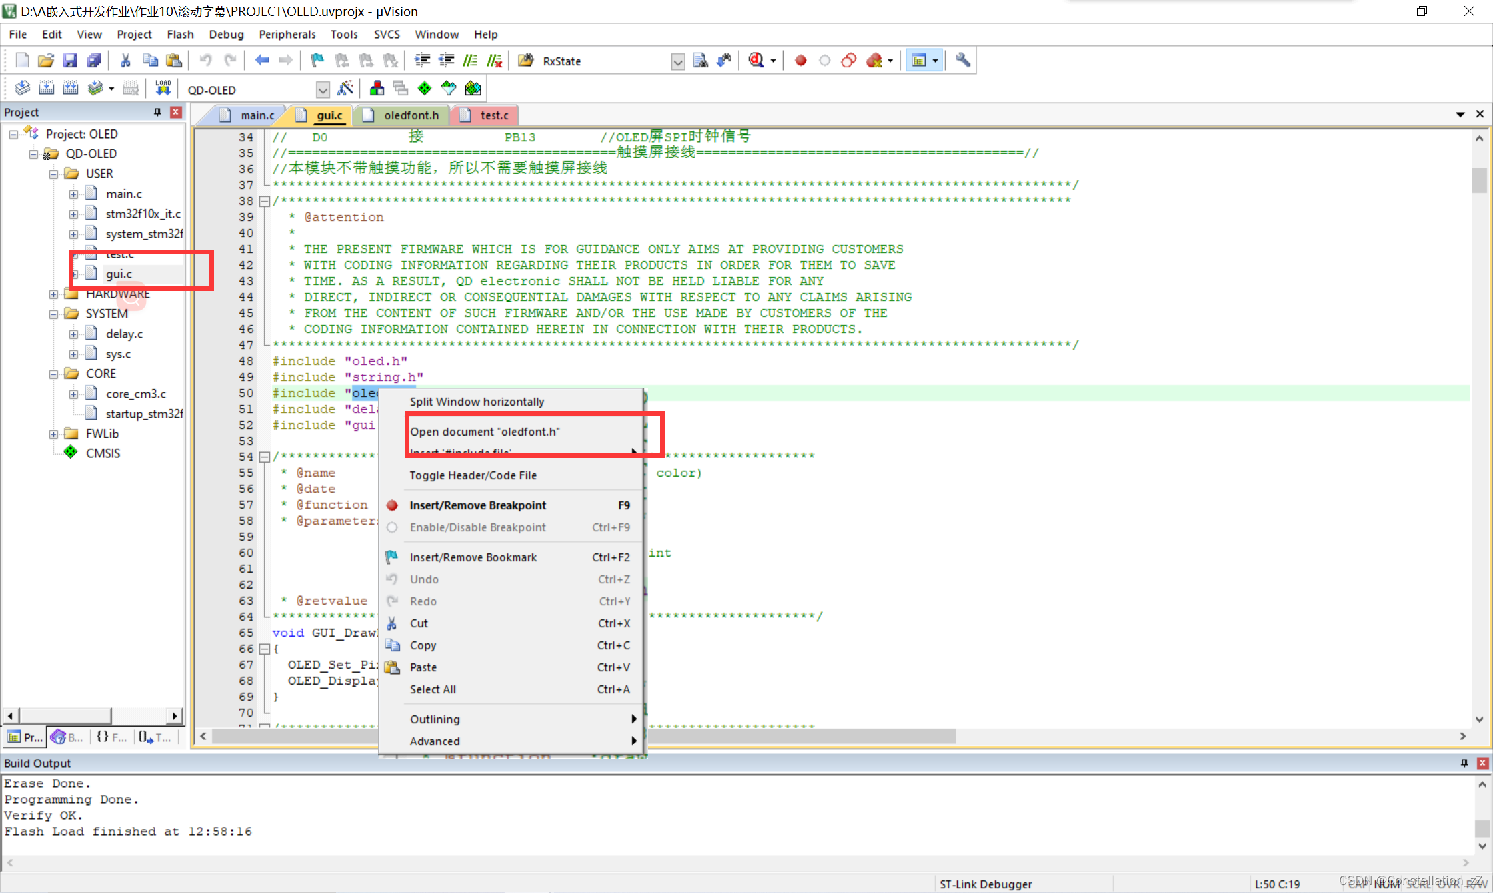The image size is (1493, 893).
Task: Open the QD-OLED target dropdown
Action: click(323, 90)
